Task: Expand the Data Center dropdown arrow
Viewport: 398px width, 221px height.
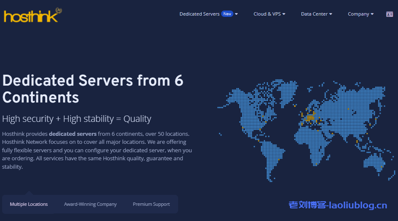Action: (331, 14)
